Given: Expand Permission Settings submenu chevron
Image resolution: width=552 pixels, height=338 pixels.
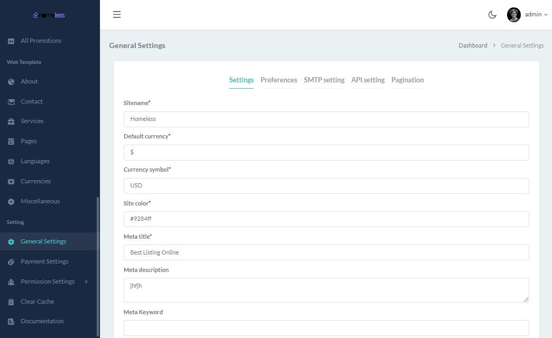Looking at the screenshot, I should click(x=86, y=281).
